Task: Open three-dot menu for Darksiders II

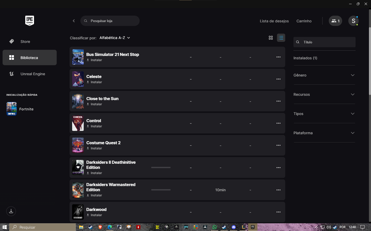Action: [x=278, y=168]
